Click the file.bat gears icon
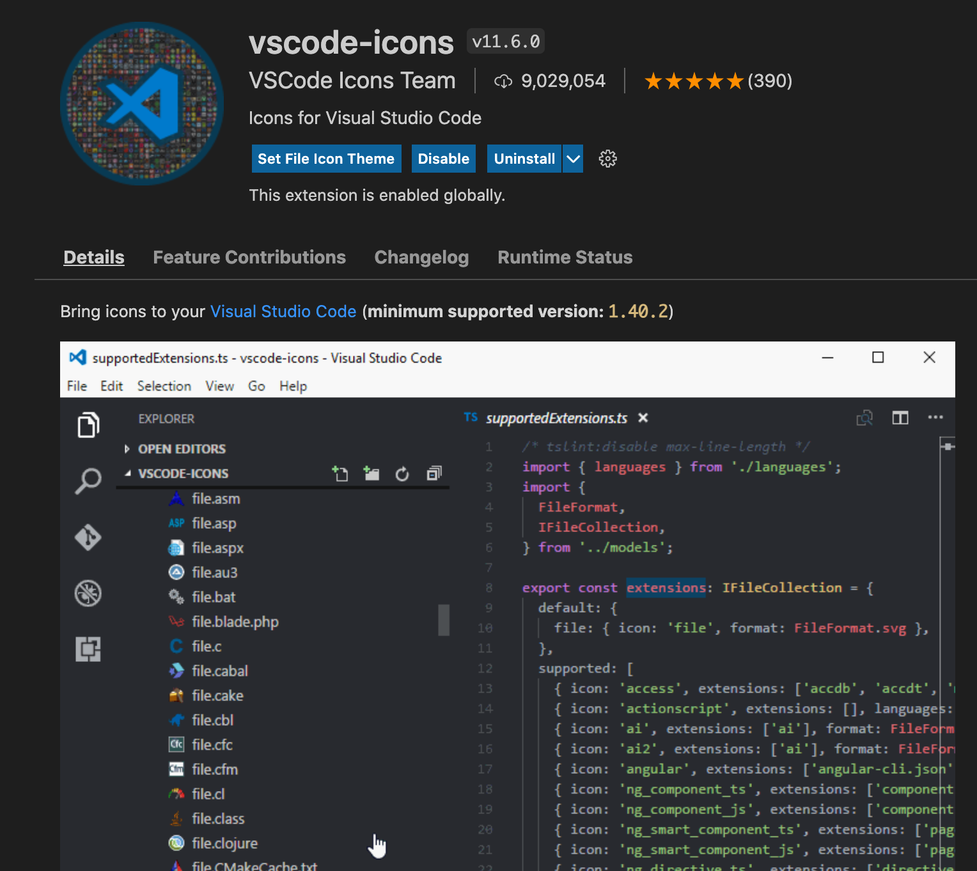 coord(176,597)
